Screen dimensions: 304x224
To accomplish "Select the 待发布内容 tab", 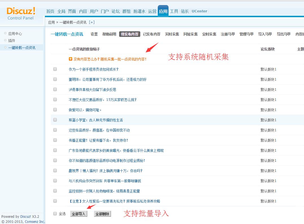I will 130,34.
